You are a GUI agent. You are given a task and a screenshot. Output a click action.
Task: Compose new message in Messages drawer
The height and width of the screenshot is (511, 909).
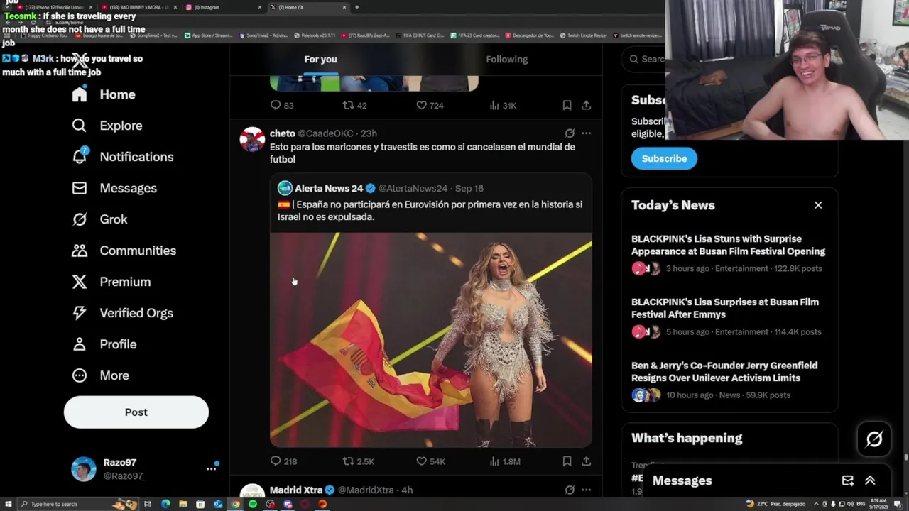[848, 480]
